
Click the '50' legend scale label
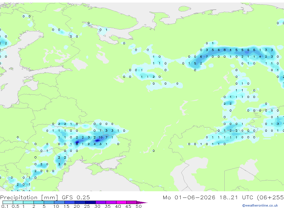pyautogui.click(x=139, y=206)
